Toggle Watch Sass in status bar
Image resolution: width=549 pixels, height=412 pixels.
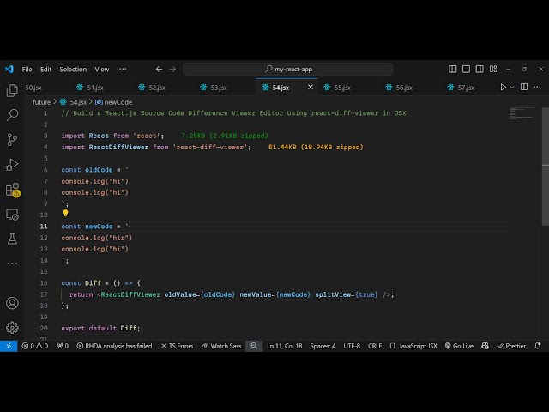222,346
